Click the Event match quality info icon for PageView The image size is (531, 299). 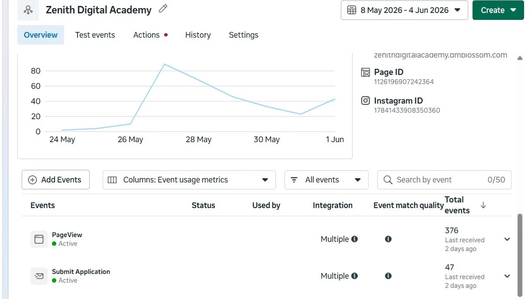point(388,239)
